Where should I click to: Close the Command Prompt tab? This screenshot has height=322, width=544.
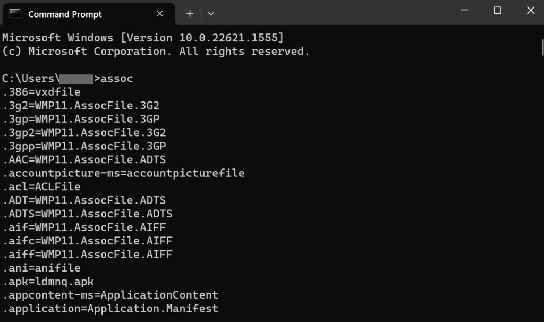coord(160,14)
